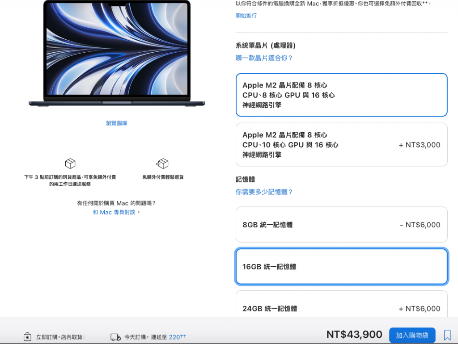Open 你需要多少記憶體 help link
The image size is (458, 344).
tap(264, 192)
